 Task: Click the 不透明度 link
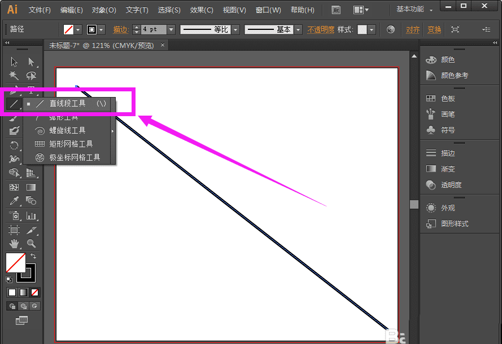coord(321,30)
